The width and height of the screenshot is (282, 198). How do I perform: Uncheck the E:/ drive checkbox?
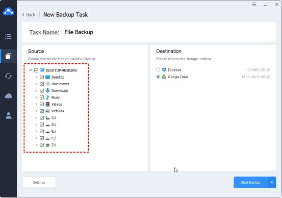pyautogui.click(x=42, y=131)
